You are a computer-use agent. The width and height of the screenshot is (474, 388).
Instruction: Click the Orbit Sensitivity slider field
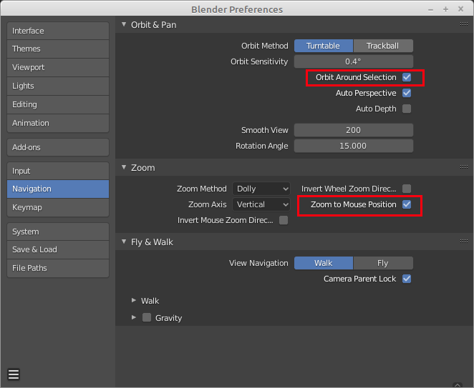pyautogui.click(x=353, y=61)
